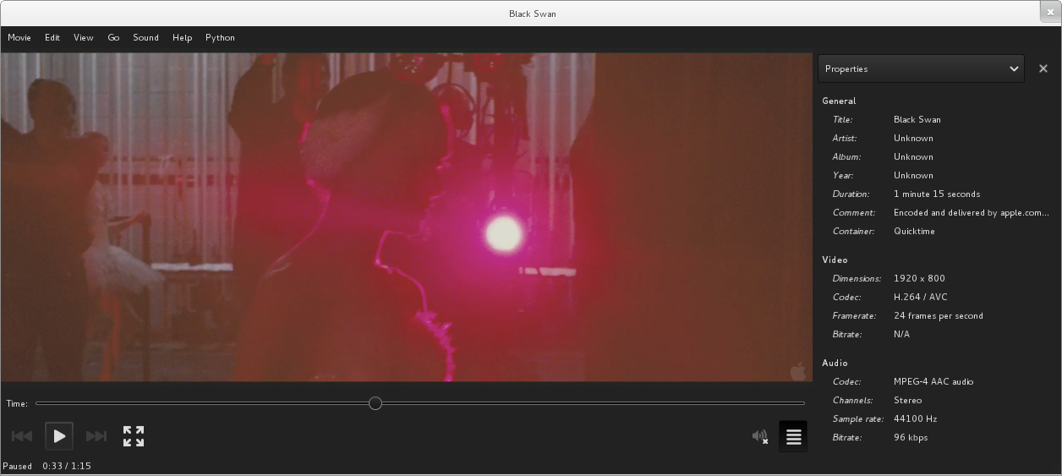The width and height of the screenshot is (1062, 476).
Task: Open the Sound menu
Action: (x=145, y=37)
